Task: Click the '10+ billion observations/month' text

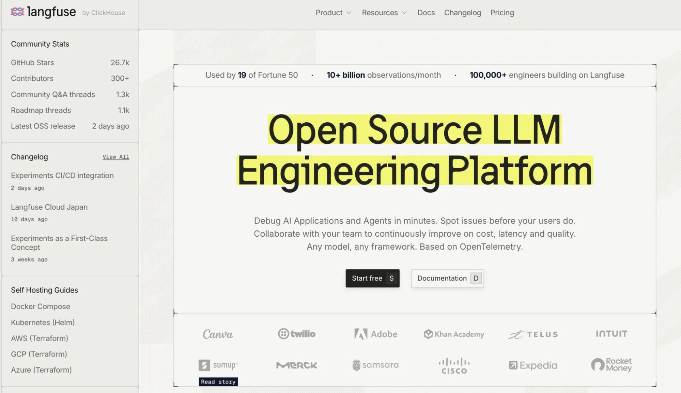Action: point(384,75)
